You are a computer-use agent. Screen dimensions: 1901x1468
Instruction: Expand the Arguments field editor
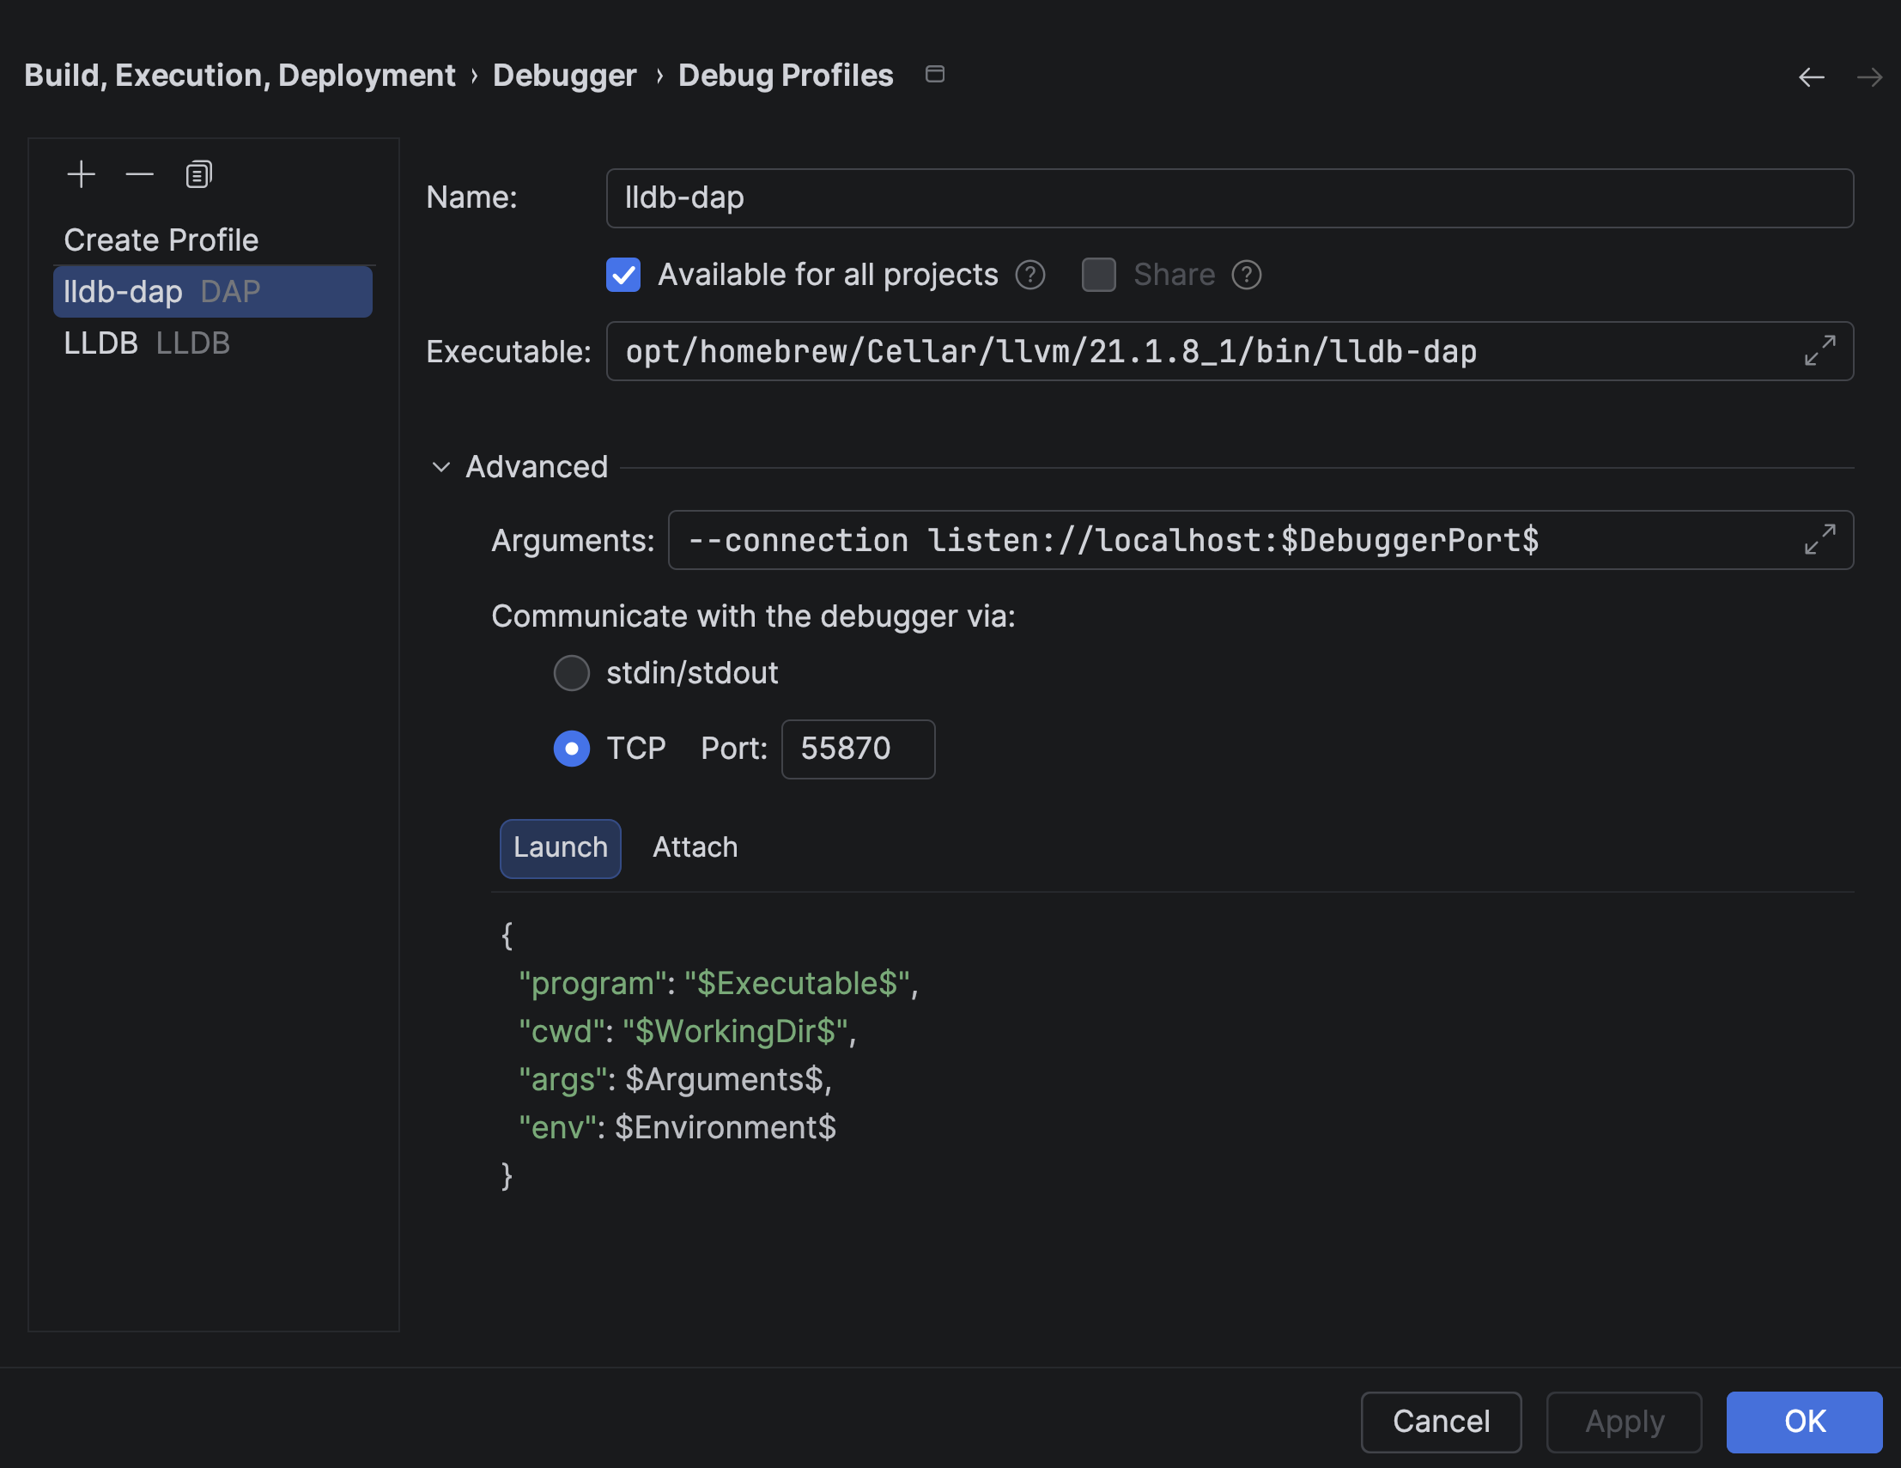point(1820,539)
